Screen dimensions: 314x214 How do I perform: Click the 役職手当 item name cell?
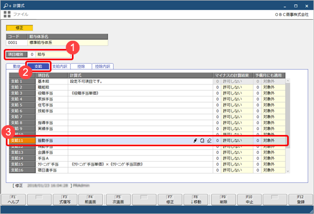tap(52, 93)
